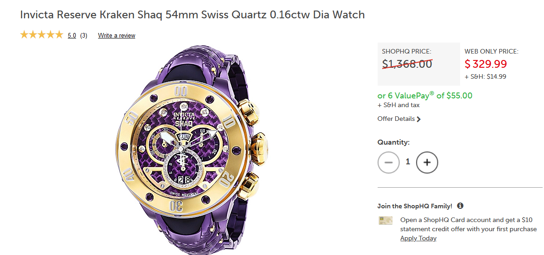Image resolution: width=544 pixels, height=255 pixels.
Task: Expand Offer Details via the chevron arrow
Action: (x=419, y=119)
